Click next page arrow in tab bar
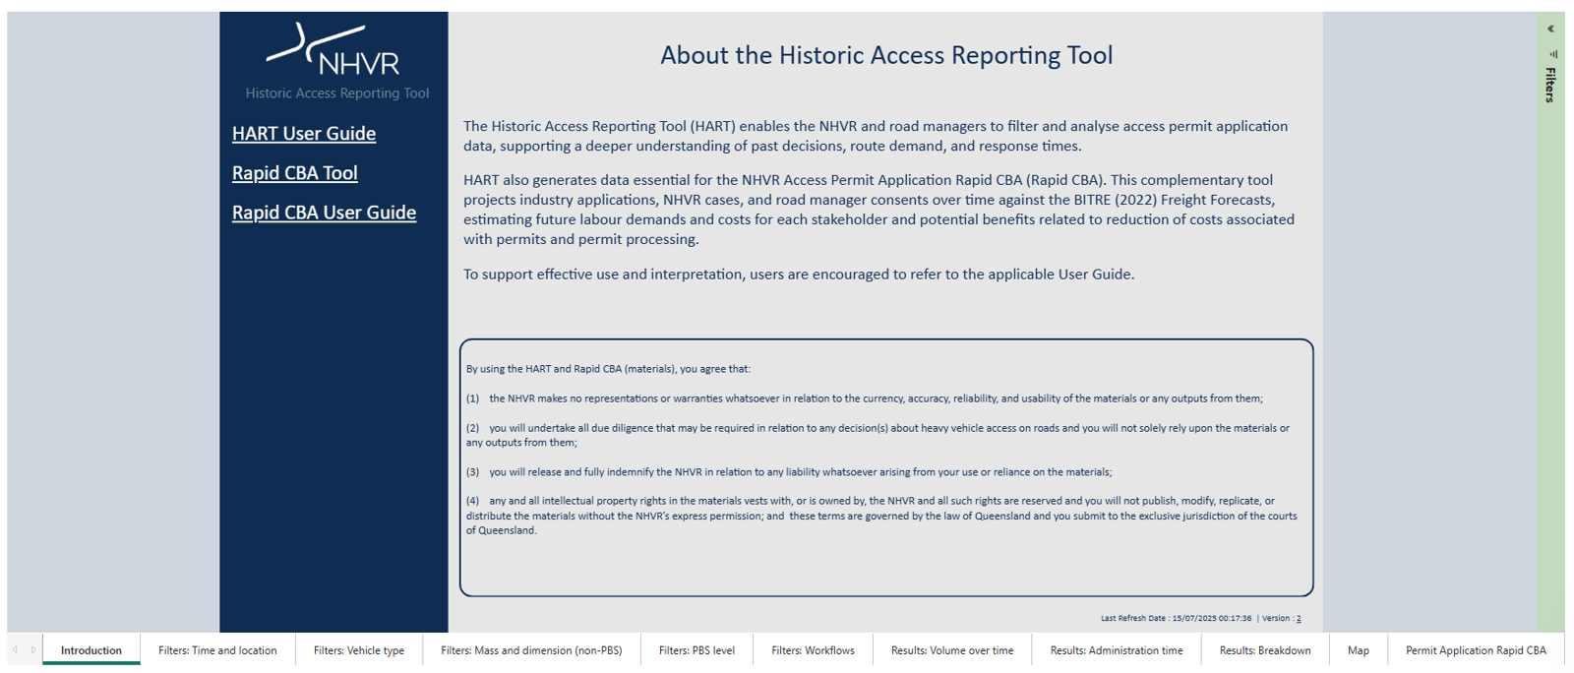1574x673 pixels. tap(33, 649)
